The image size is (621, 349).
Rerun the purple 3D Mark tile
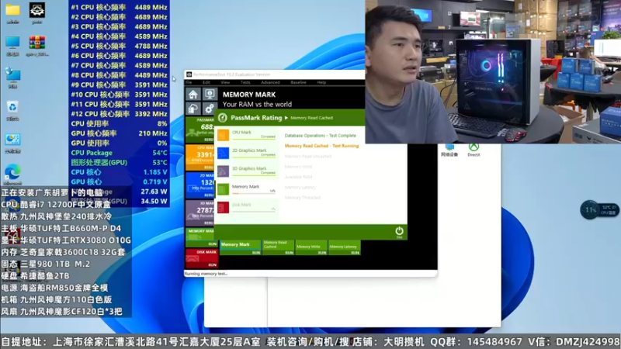209,223
